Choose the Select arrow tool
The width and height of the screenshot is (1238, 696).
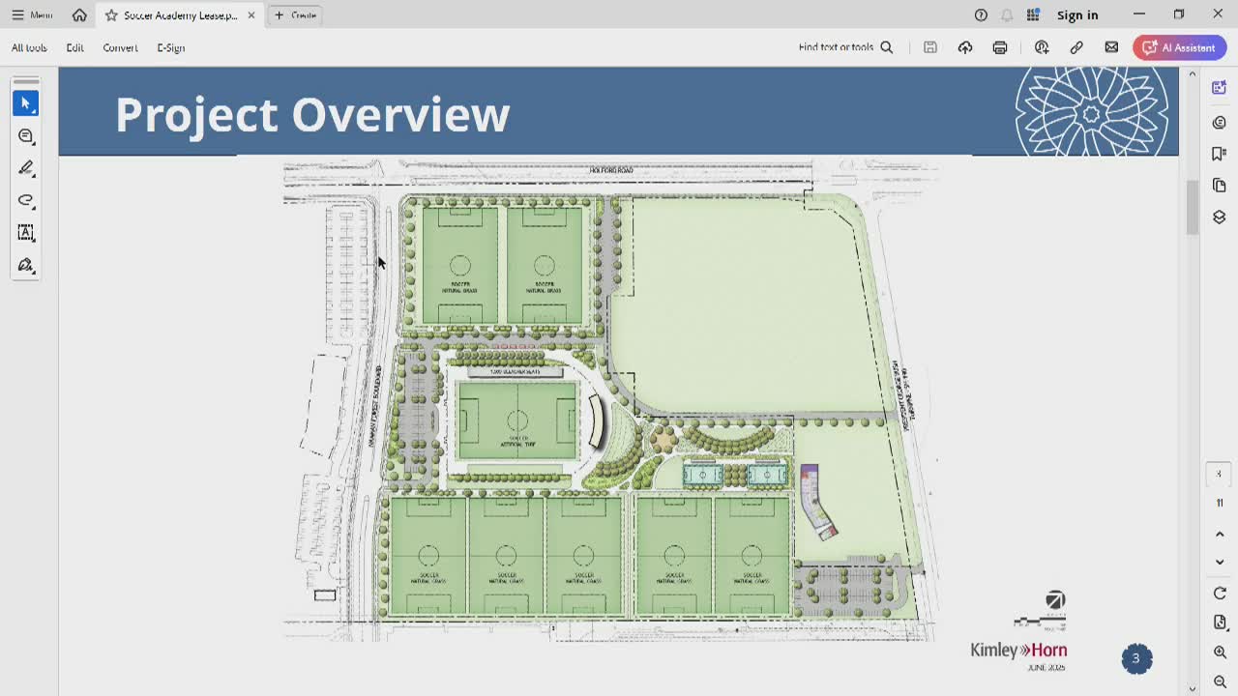(x=26, y=103)
